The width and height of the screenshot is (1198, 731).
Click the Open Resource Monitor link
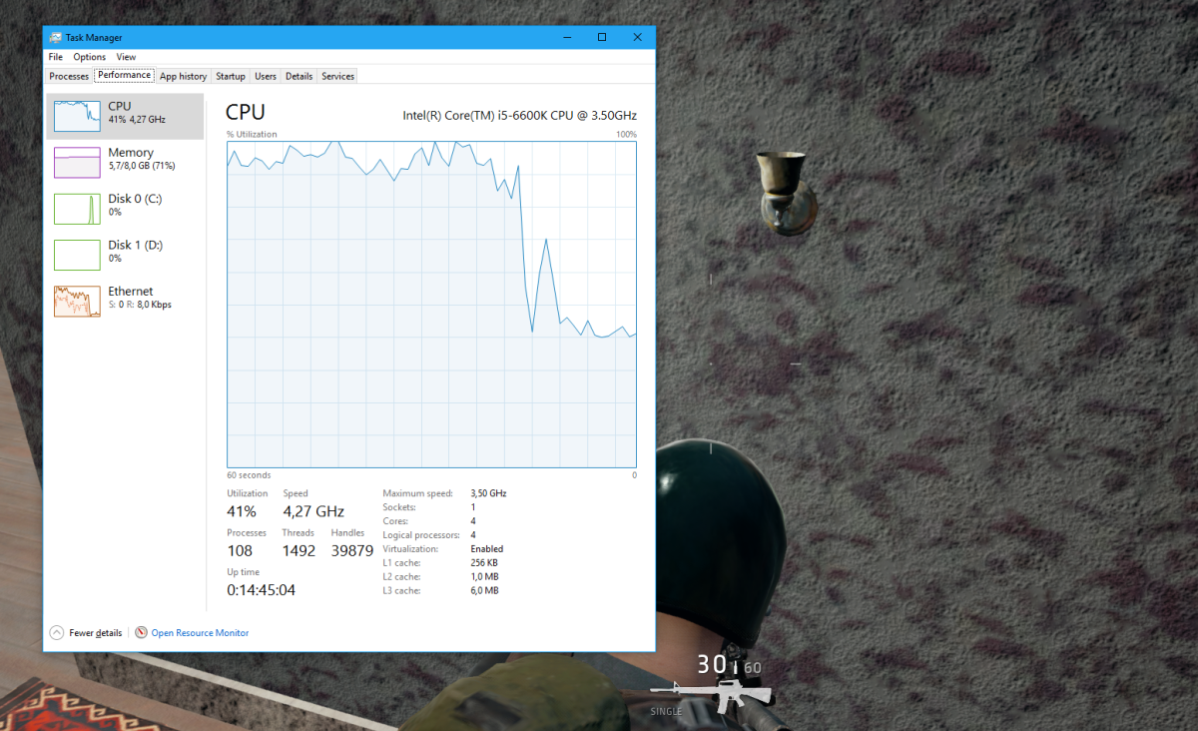pos(200,632)
